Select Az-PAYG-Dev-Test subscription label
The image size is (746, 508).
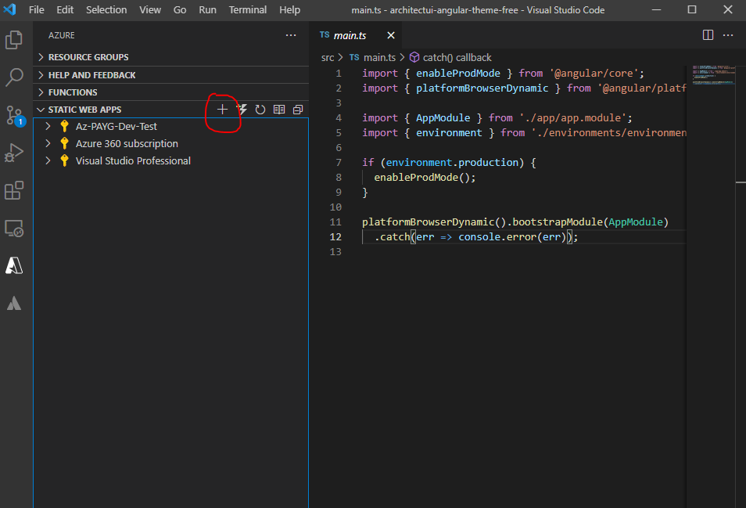[x=116, y=126]
